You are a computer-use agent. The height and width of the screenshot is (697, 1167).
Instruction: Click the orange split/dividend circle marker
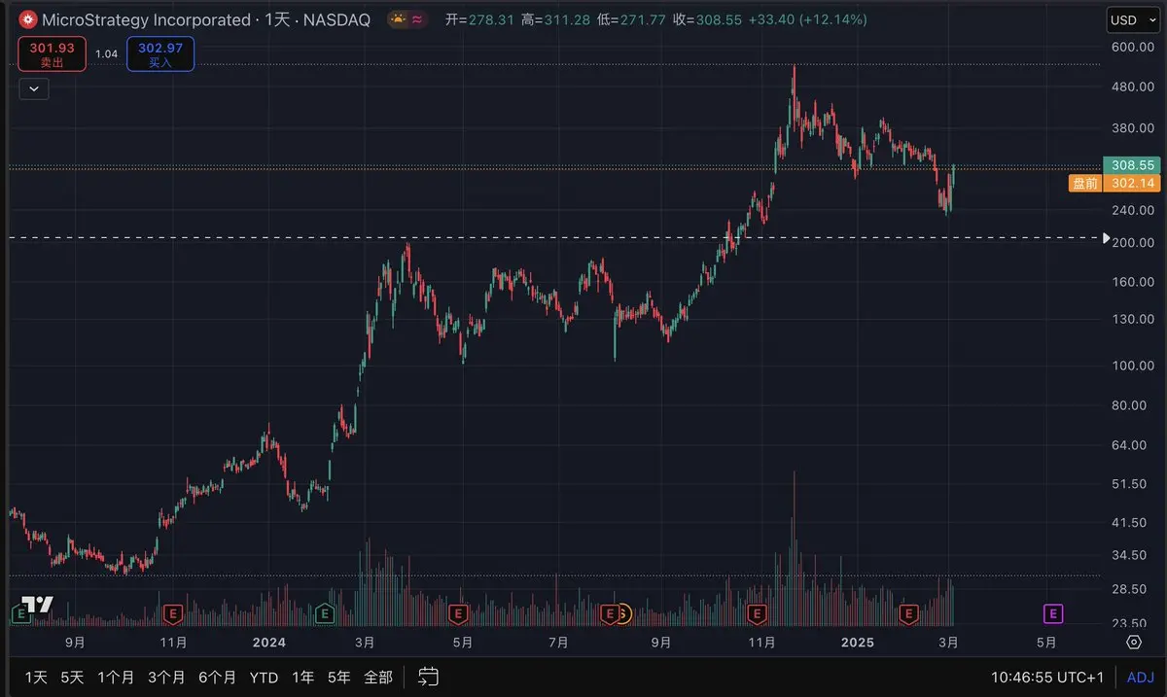[x=623, y=613]
